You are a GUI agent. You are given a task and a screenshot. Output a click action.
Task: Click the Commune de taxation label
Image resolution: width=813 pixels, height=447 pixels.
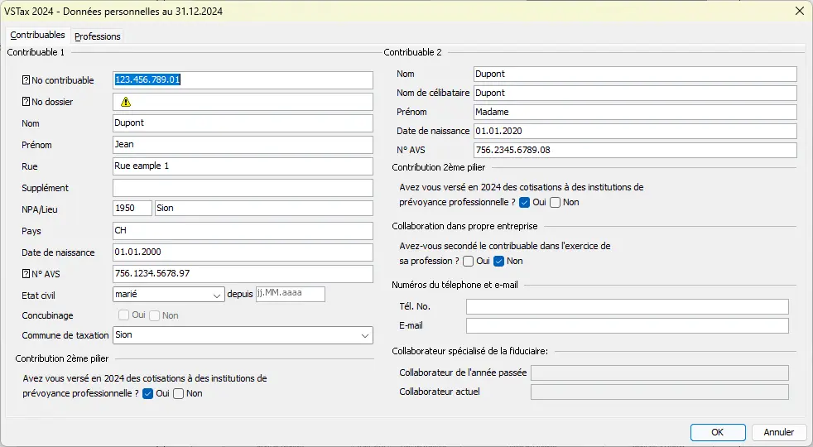tap(65, 335)
